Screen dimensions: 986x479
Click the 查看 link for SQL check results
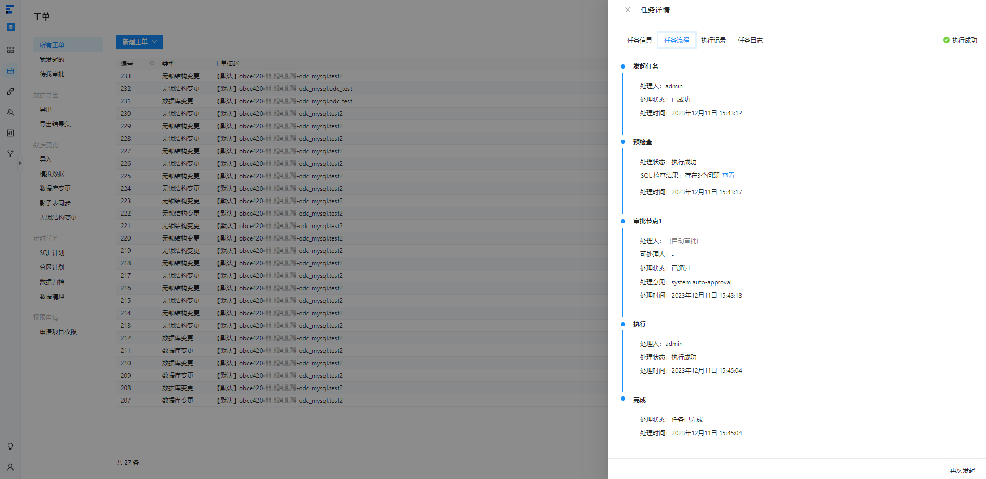728,176
